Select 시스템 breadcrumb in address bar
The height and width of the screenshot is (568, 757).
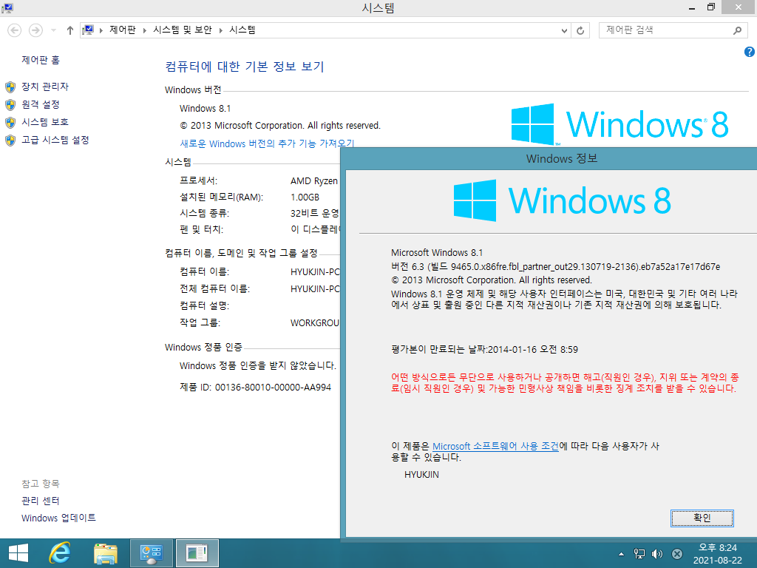242,30
